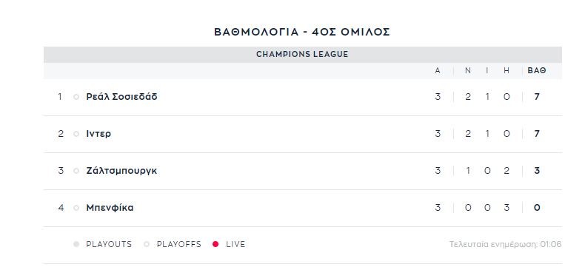
Task: Select the CHAMPIONS LEAGUE header bar
Action: (303, 55)
